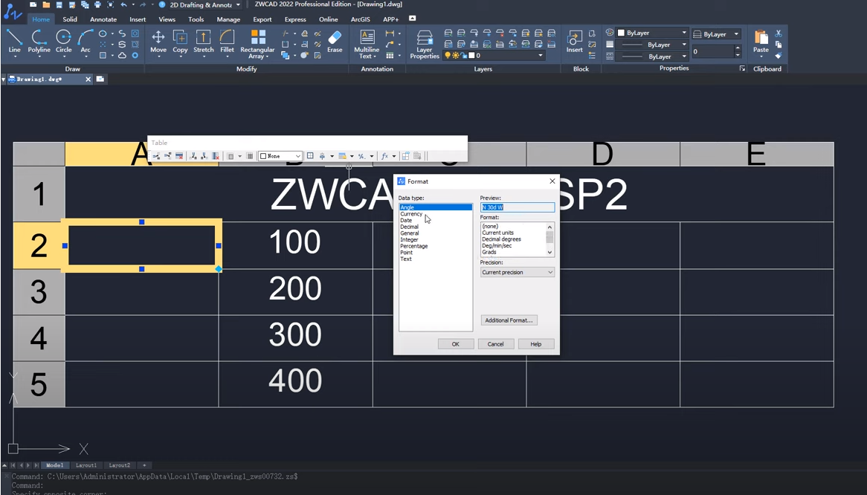
Task: Select the Erase tool
Action: coord(335,42)
